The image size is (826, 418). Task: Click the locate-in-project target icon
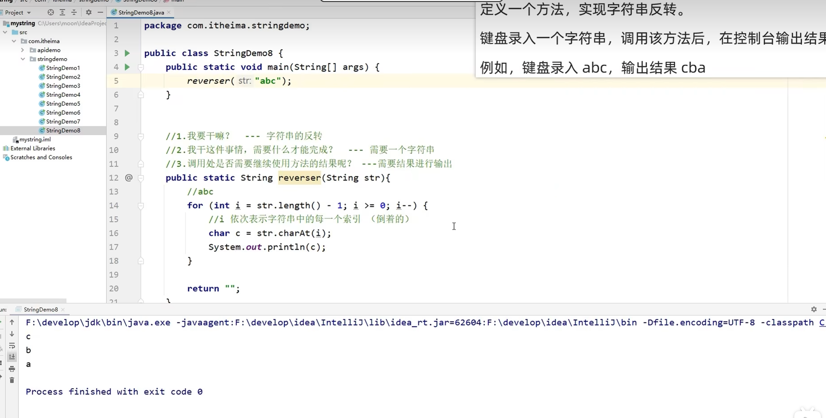(51, 12)
